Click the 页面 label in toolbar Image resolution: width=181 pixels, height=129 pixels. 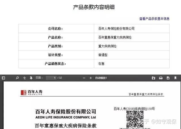(x=39, y=78)
